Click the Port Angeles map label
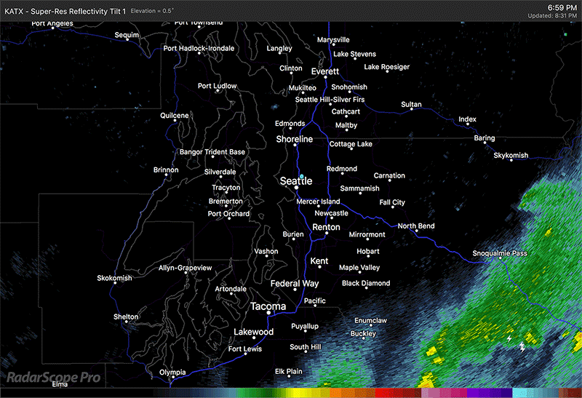The height and width of the screenshot is (398, 582). click(x=52, y=24)
